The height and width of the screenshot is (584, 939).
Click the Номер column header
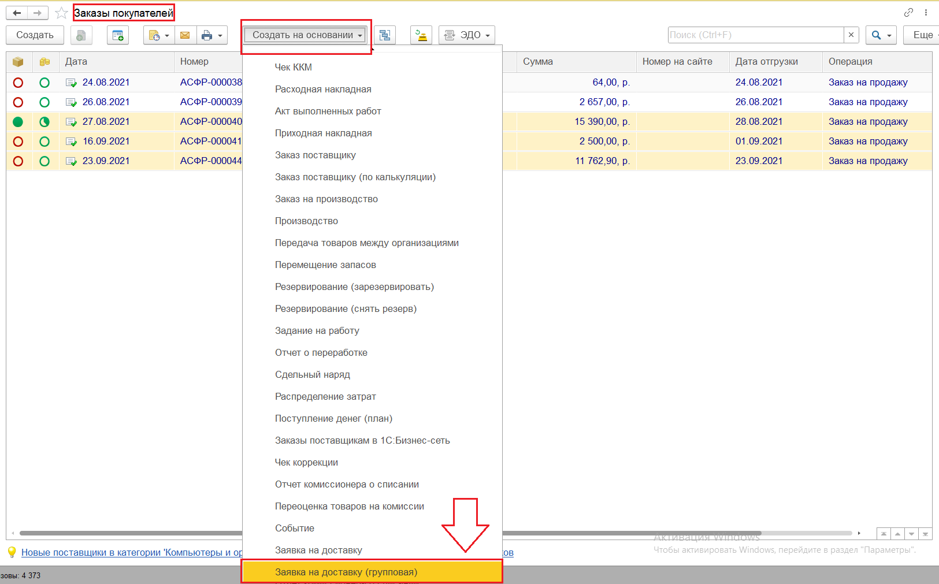208,62
